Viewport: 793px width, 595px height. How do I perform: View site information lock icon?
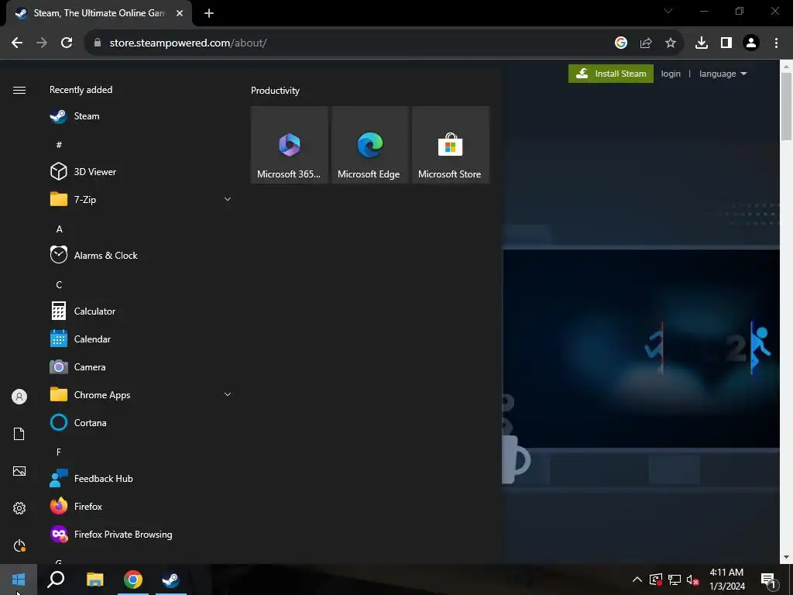click(98, 43)
